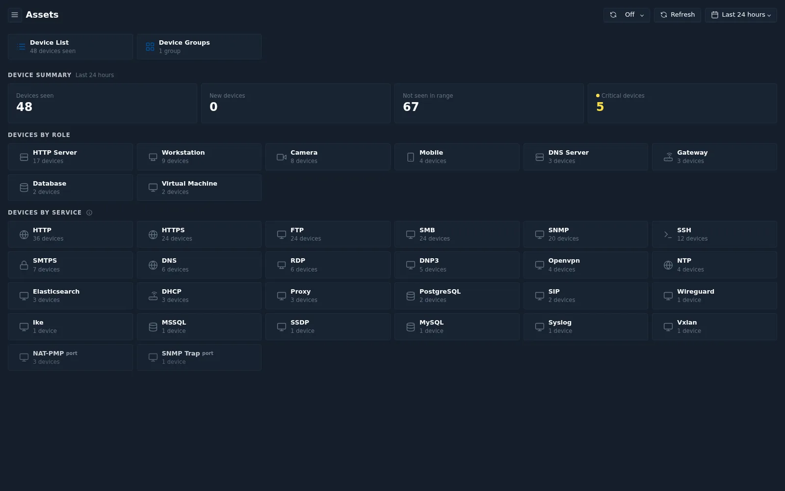Image resolution: width=785 pixels, height=491 pixels.
Task: Open the Virtual Machine role card
Action: tap(199, 188)
